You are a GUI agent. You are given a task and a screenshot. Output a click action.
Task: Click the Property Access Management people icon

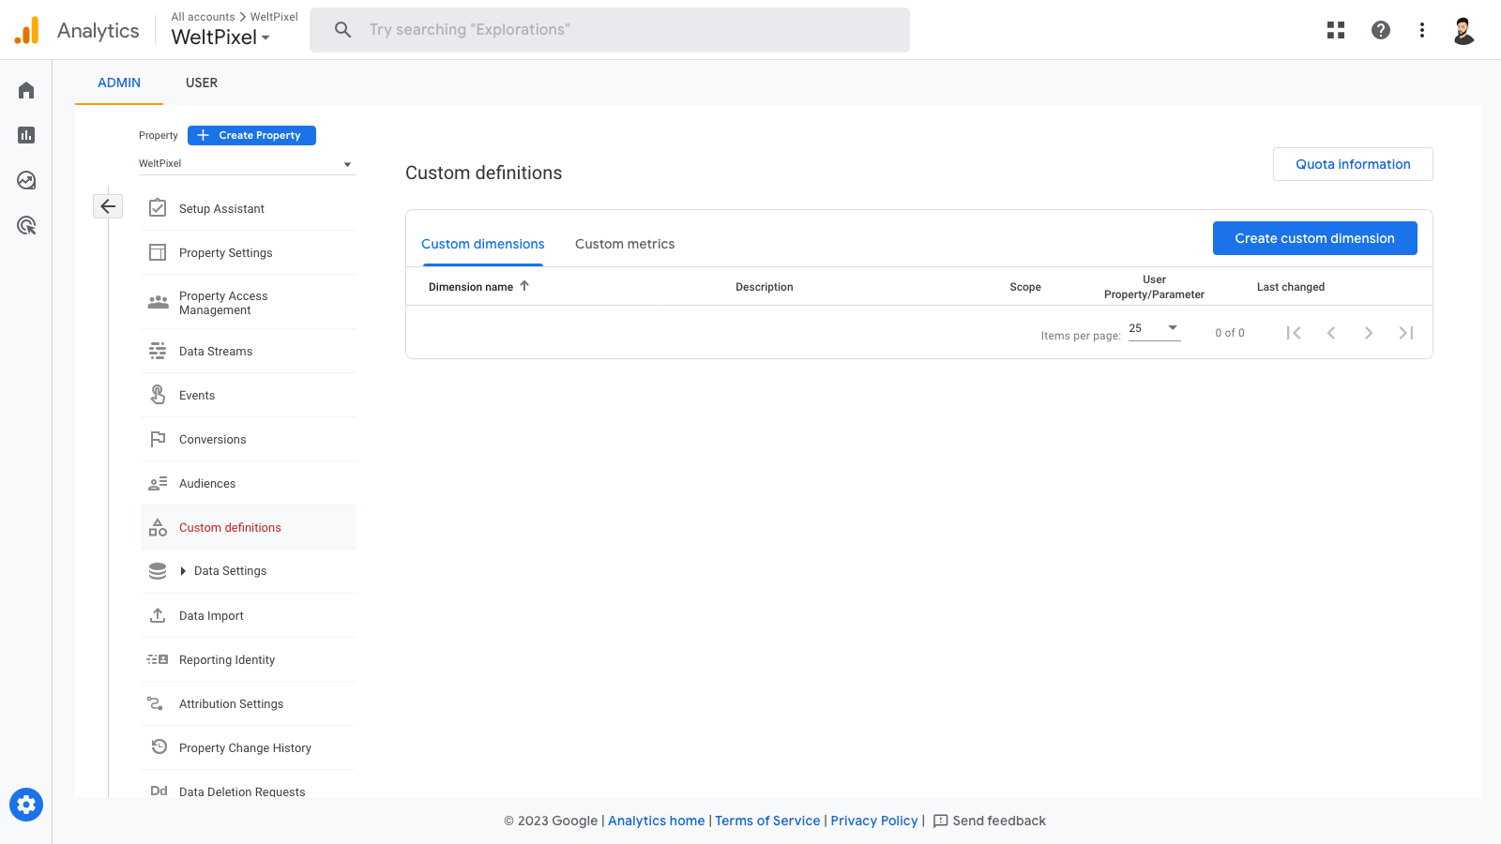[x=158, y=302]
